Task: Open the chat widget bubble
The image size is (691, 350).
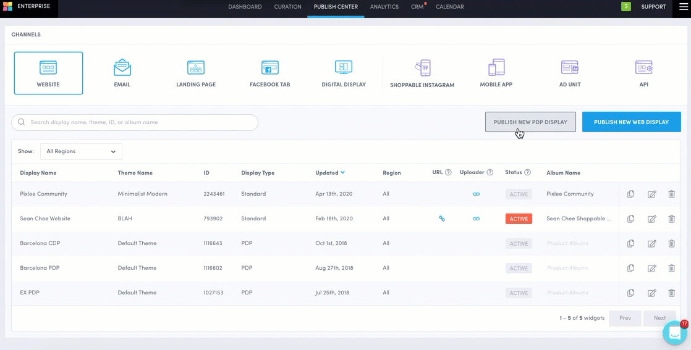Action: pyautogui.click(x=674, y=333)
